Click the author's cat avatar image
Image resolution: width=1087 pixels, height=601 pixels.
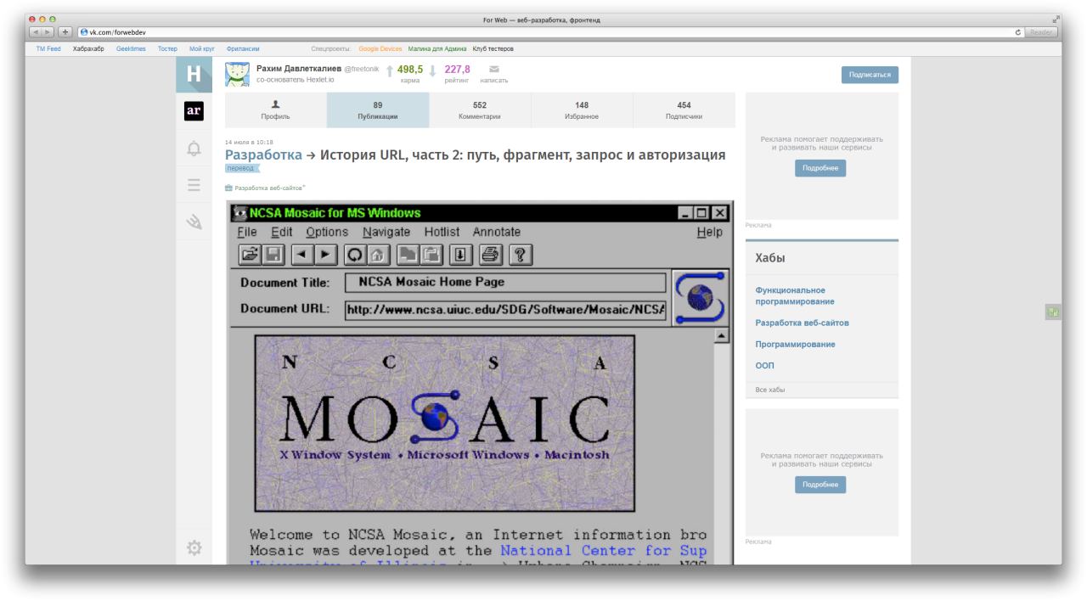point(237,75)
